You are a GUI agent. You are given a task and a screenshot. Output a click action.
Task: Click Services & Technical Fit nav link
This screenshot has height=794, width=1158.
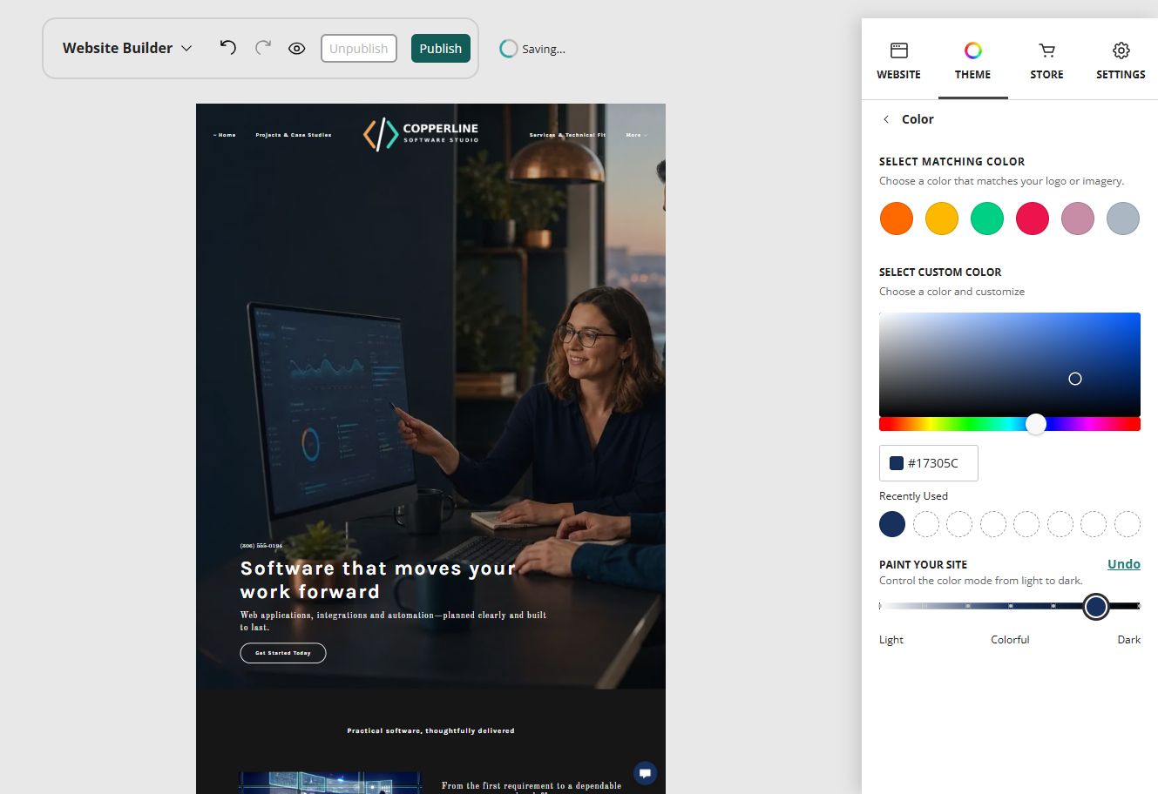pyautogui.click(x=567, y=135)
